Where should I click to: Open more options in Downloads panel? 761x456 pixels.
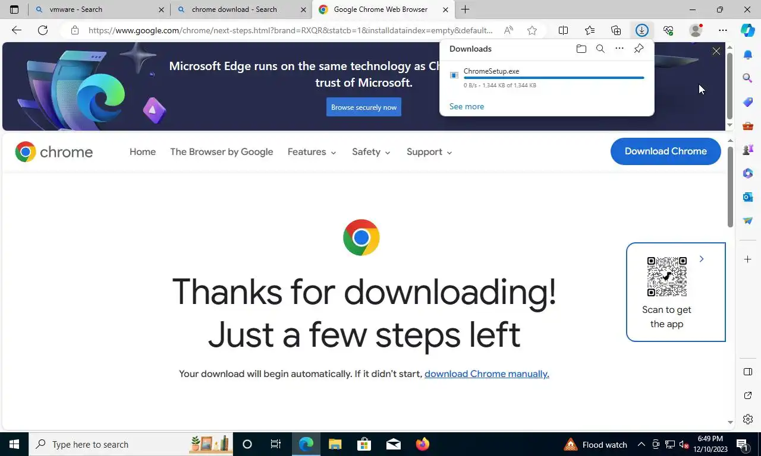coord(620,49)
